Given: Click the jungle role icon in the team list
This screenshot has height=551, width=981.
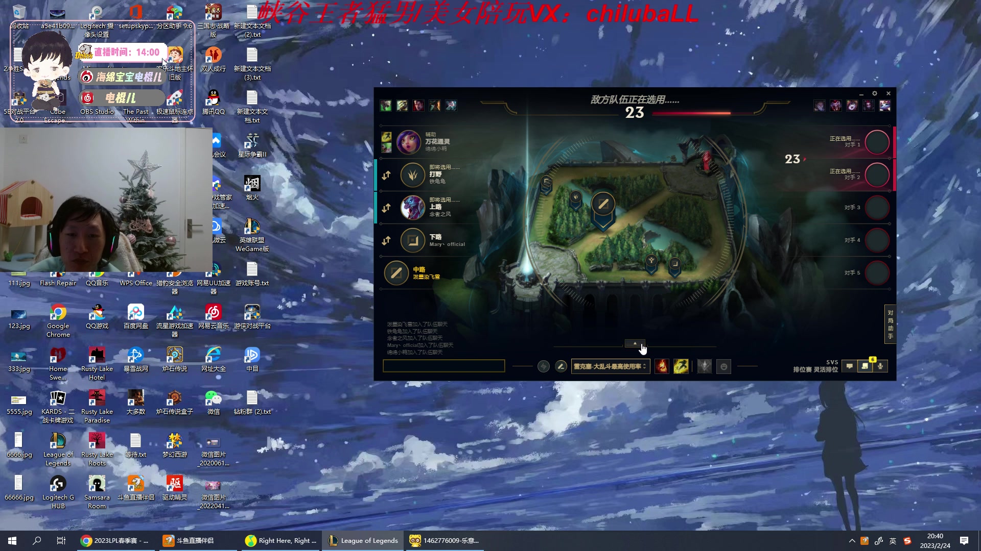Looking at the screenshot, I should point(412,175).
